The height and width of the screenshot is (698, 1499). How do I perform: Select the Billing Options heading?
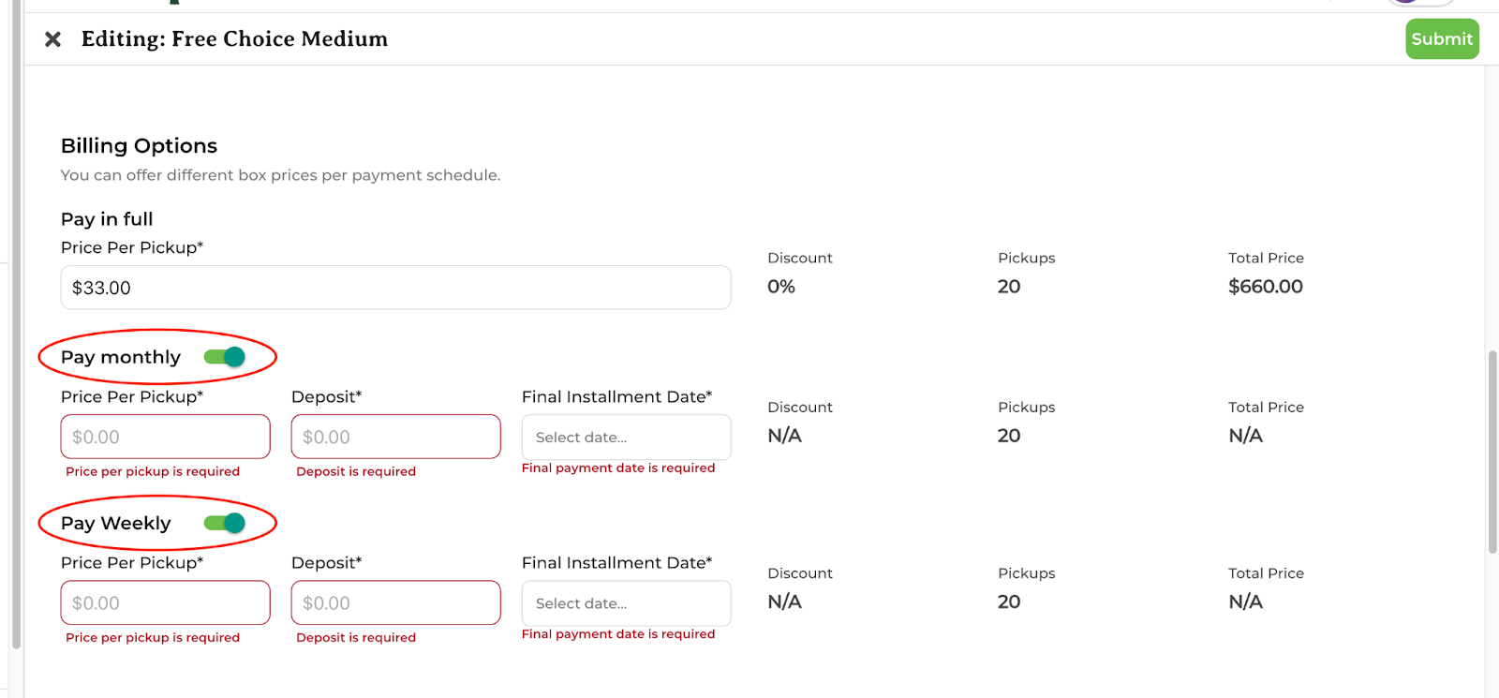(139, 146)
